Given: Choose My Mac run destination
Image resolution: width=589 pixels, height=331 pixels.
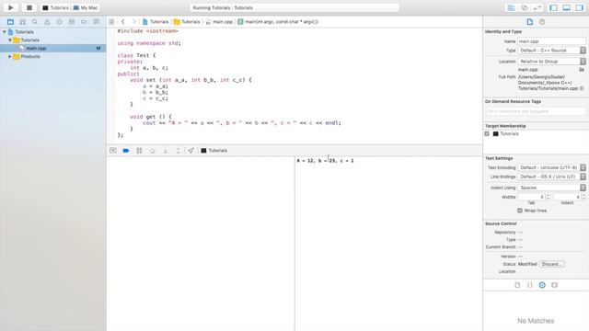Looking at the screenshot, I should pyautogui.click(x=86, y=7).
